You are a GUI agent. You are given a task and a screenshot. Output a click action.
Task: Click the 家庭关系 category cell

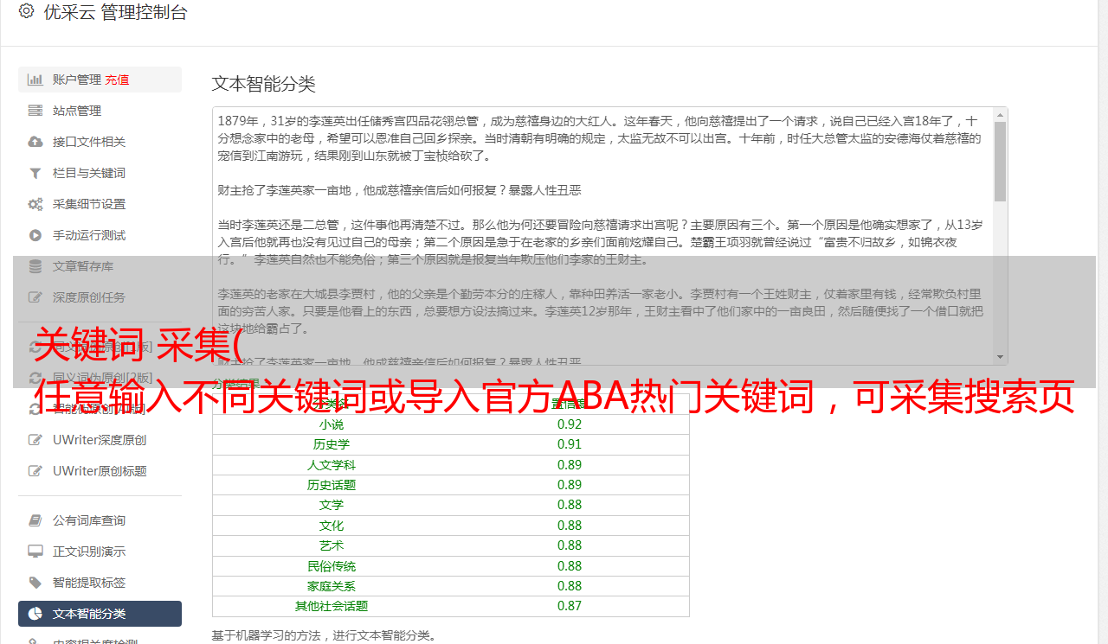[x=332, y=586]
